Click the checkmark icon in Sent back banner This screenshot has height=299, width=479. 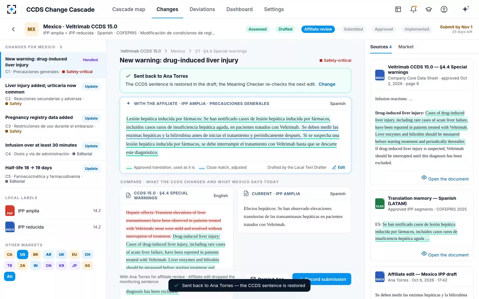(x=128, y=76)
